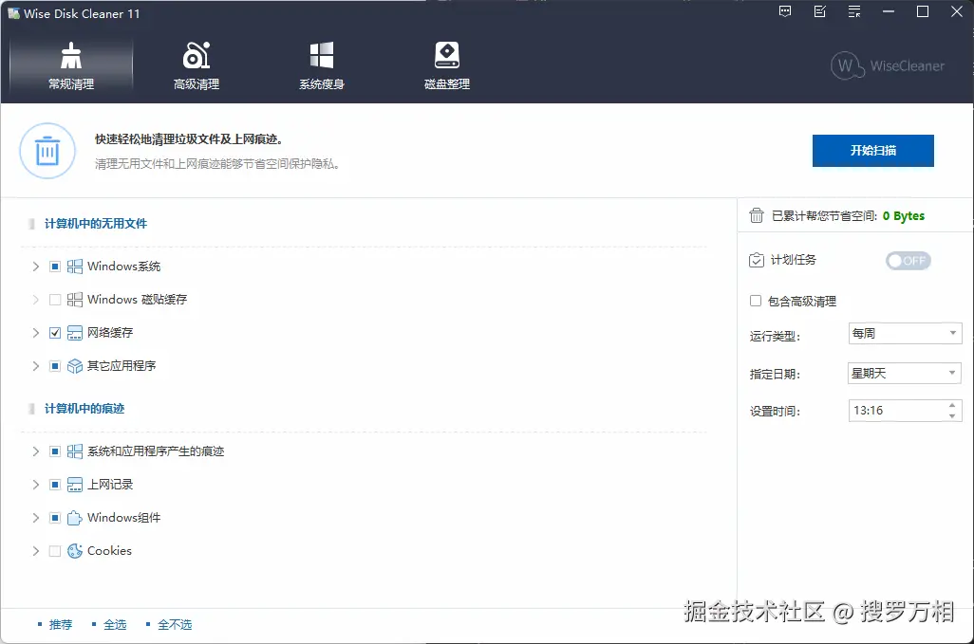Click the 网络缓存 browser icon
This screenshot has height=644, width=974.
point(75,333)
